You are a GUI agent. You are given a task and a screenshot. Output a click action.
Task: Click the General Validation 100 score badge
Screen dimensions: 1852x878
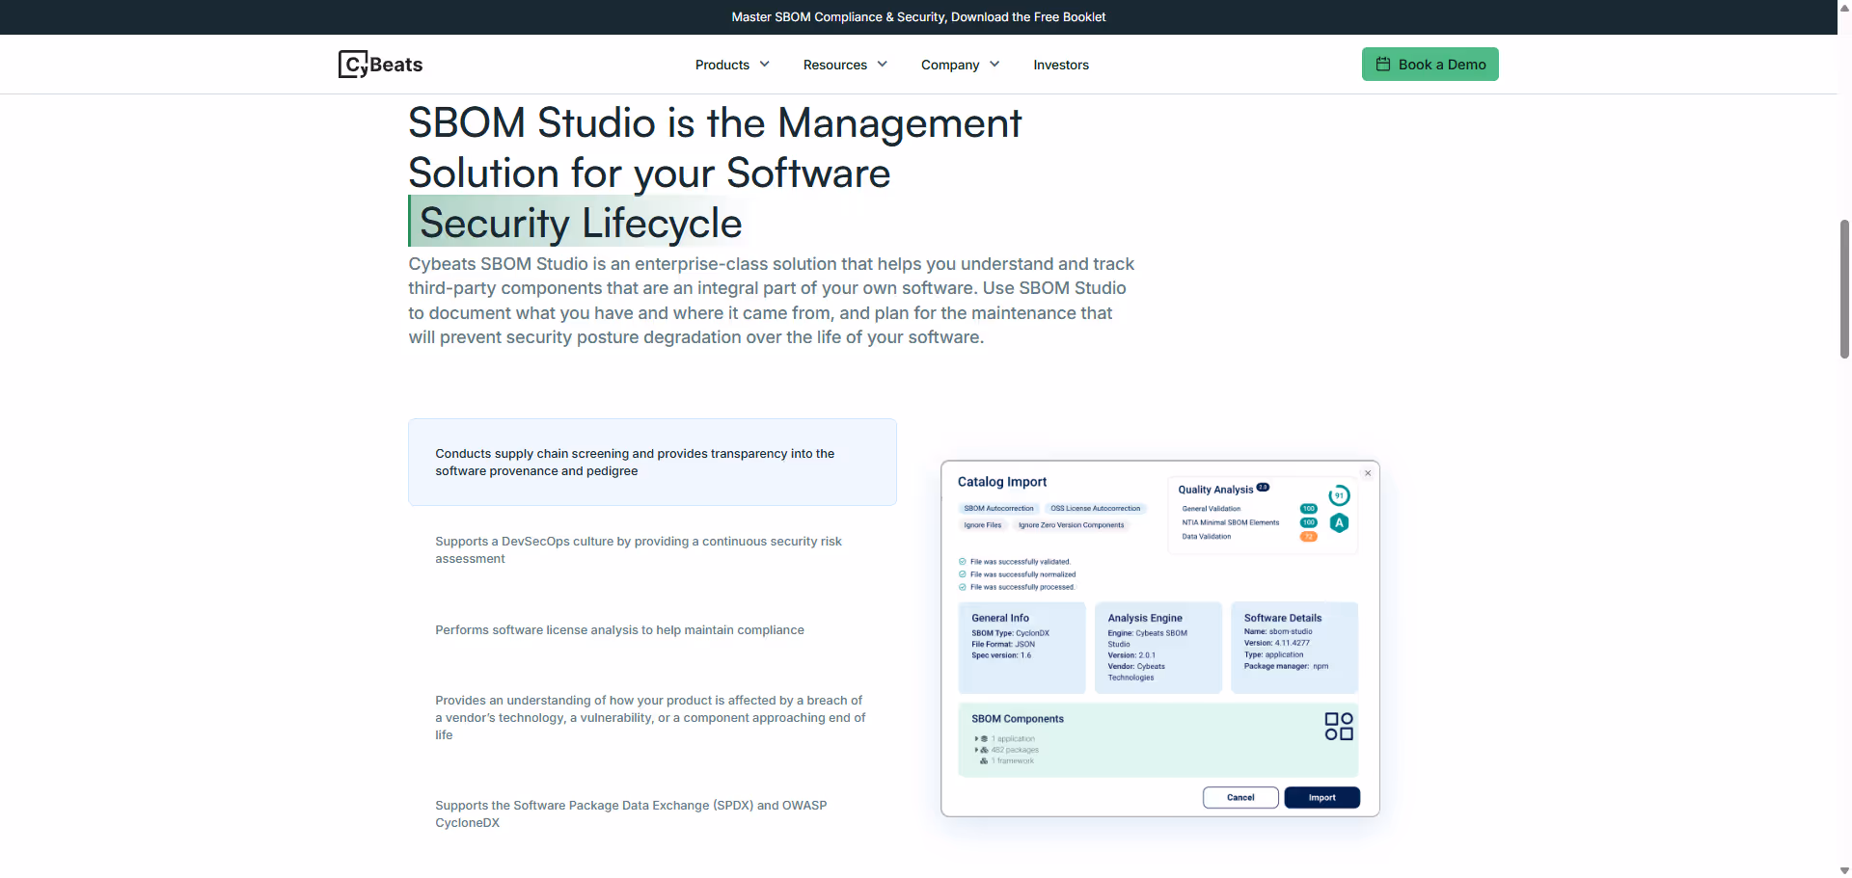pyautogui.click(x=1308, y=508)
